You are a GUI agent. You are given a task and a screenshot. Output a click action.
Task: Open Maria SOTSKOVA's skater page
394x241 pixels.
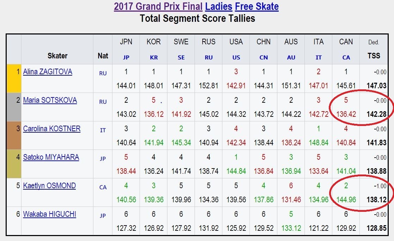(50, 100)
